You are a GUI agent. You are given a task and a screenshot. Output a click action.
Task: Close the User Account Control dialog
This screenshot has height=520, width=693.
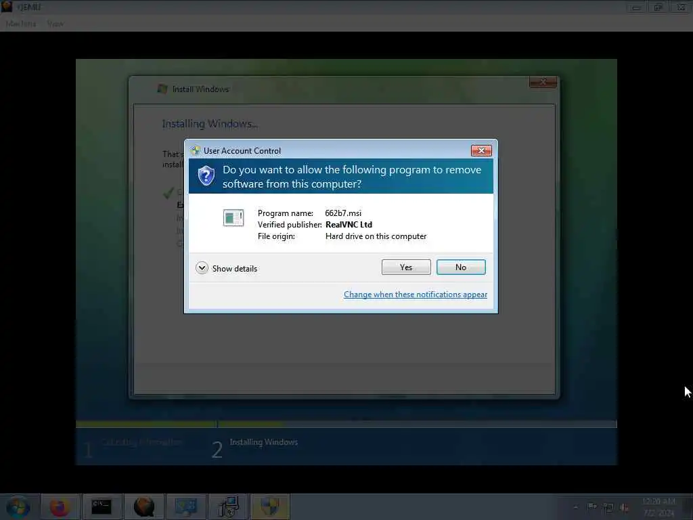481,151
